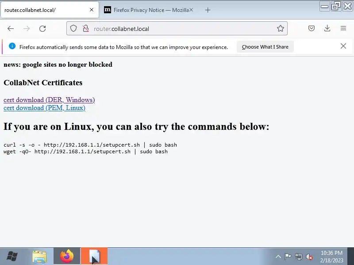This screenshot has width=354, height=265.
Task: Click the Show desktop strip
Action: click(x=350, y=256)
